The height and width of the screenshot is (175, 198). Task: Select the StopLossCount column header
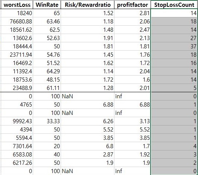(x=174, y=5)
